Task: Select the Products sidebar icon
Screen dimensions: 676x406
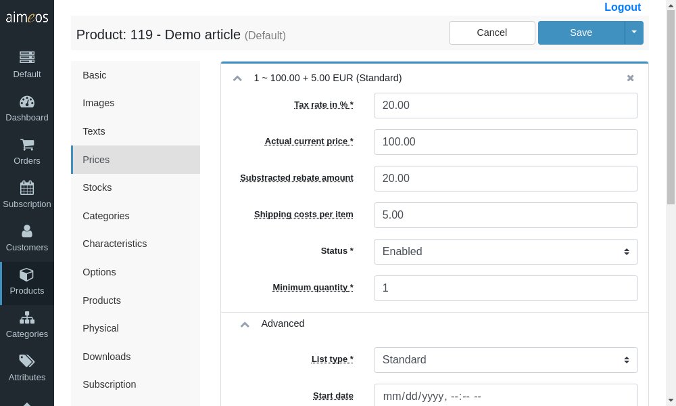Action: pos(26,281)
